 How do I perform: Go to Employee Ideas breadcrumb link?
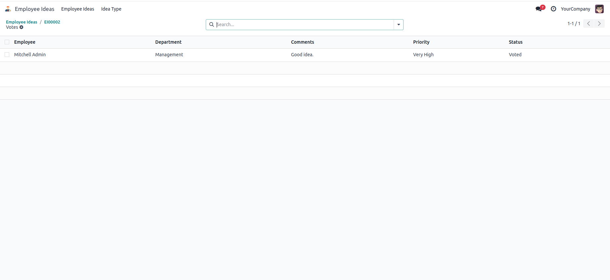tap(22, 22)
